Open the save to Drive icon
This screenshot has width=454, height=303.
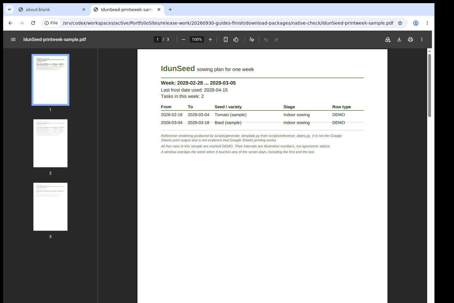[388, 39]
